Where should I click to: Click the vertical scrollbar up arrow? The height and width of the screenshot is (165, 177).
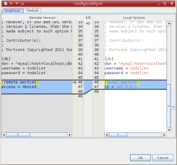point(169,23)
